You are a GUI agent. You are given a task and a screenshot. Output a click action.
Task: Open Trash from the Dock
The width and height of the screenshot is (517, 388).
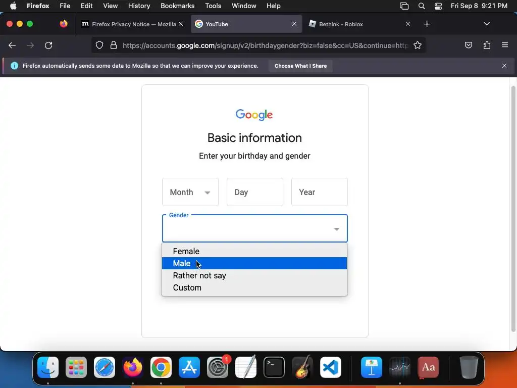click(x=469, y=367)
